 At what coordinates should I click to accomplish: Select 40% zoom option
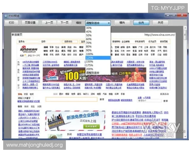point(98,32)
